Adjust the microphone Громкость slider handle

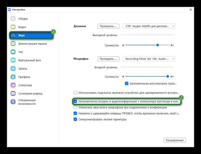(x=167, y=76)
